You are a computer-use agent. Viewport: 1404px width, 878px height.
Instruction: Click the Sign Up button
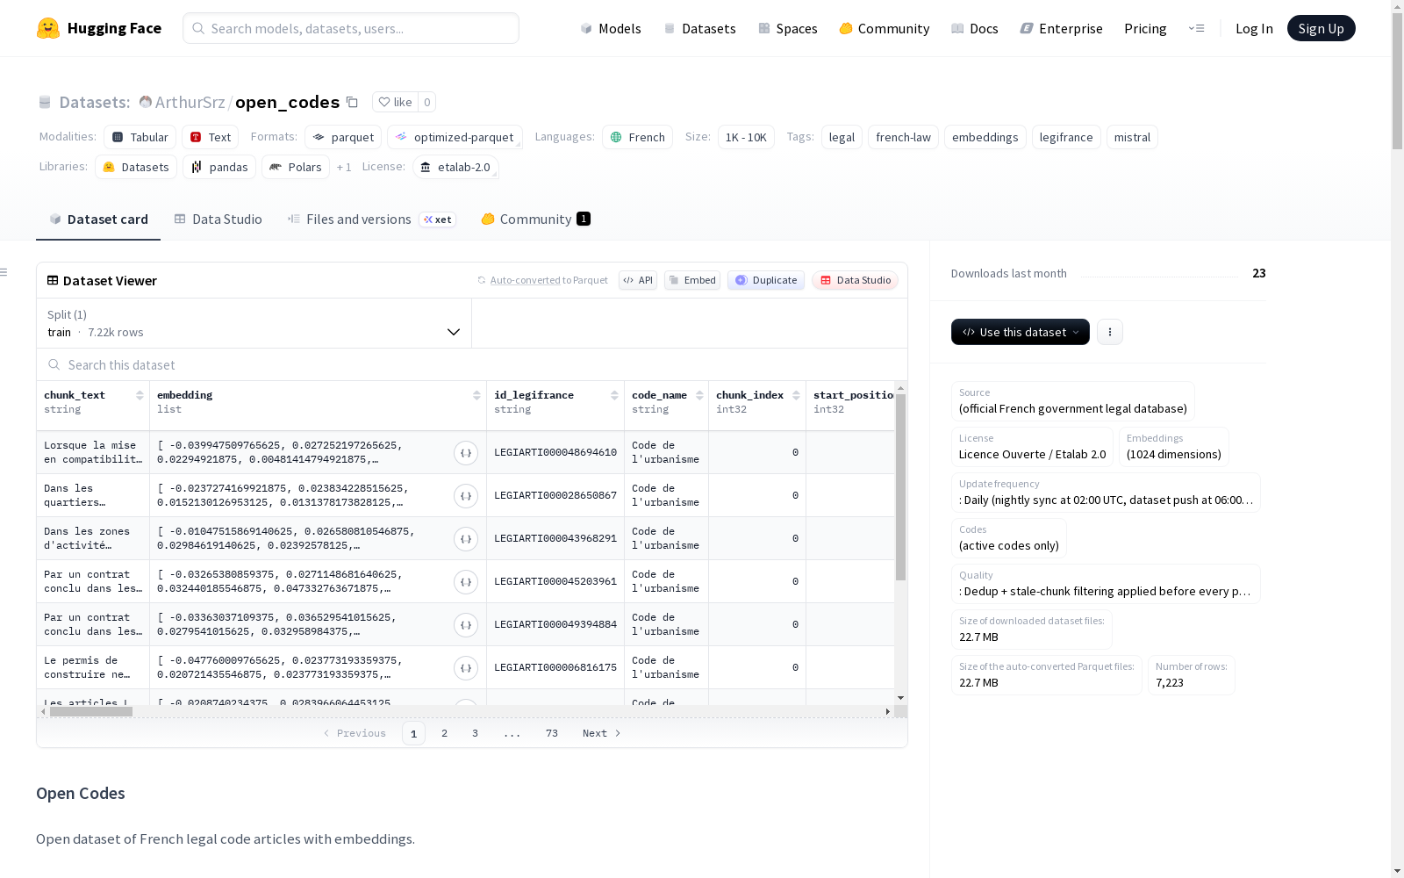pos(1322,28)
